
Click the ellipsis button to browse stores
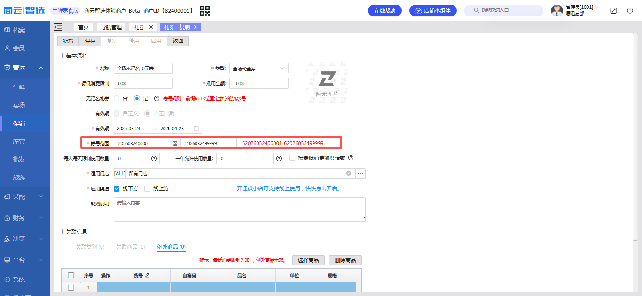pyautogui.click(x=360, y=173)
